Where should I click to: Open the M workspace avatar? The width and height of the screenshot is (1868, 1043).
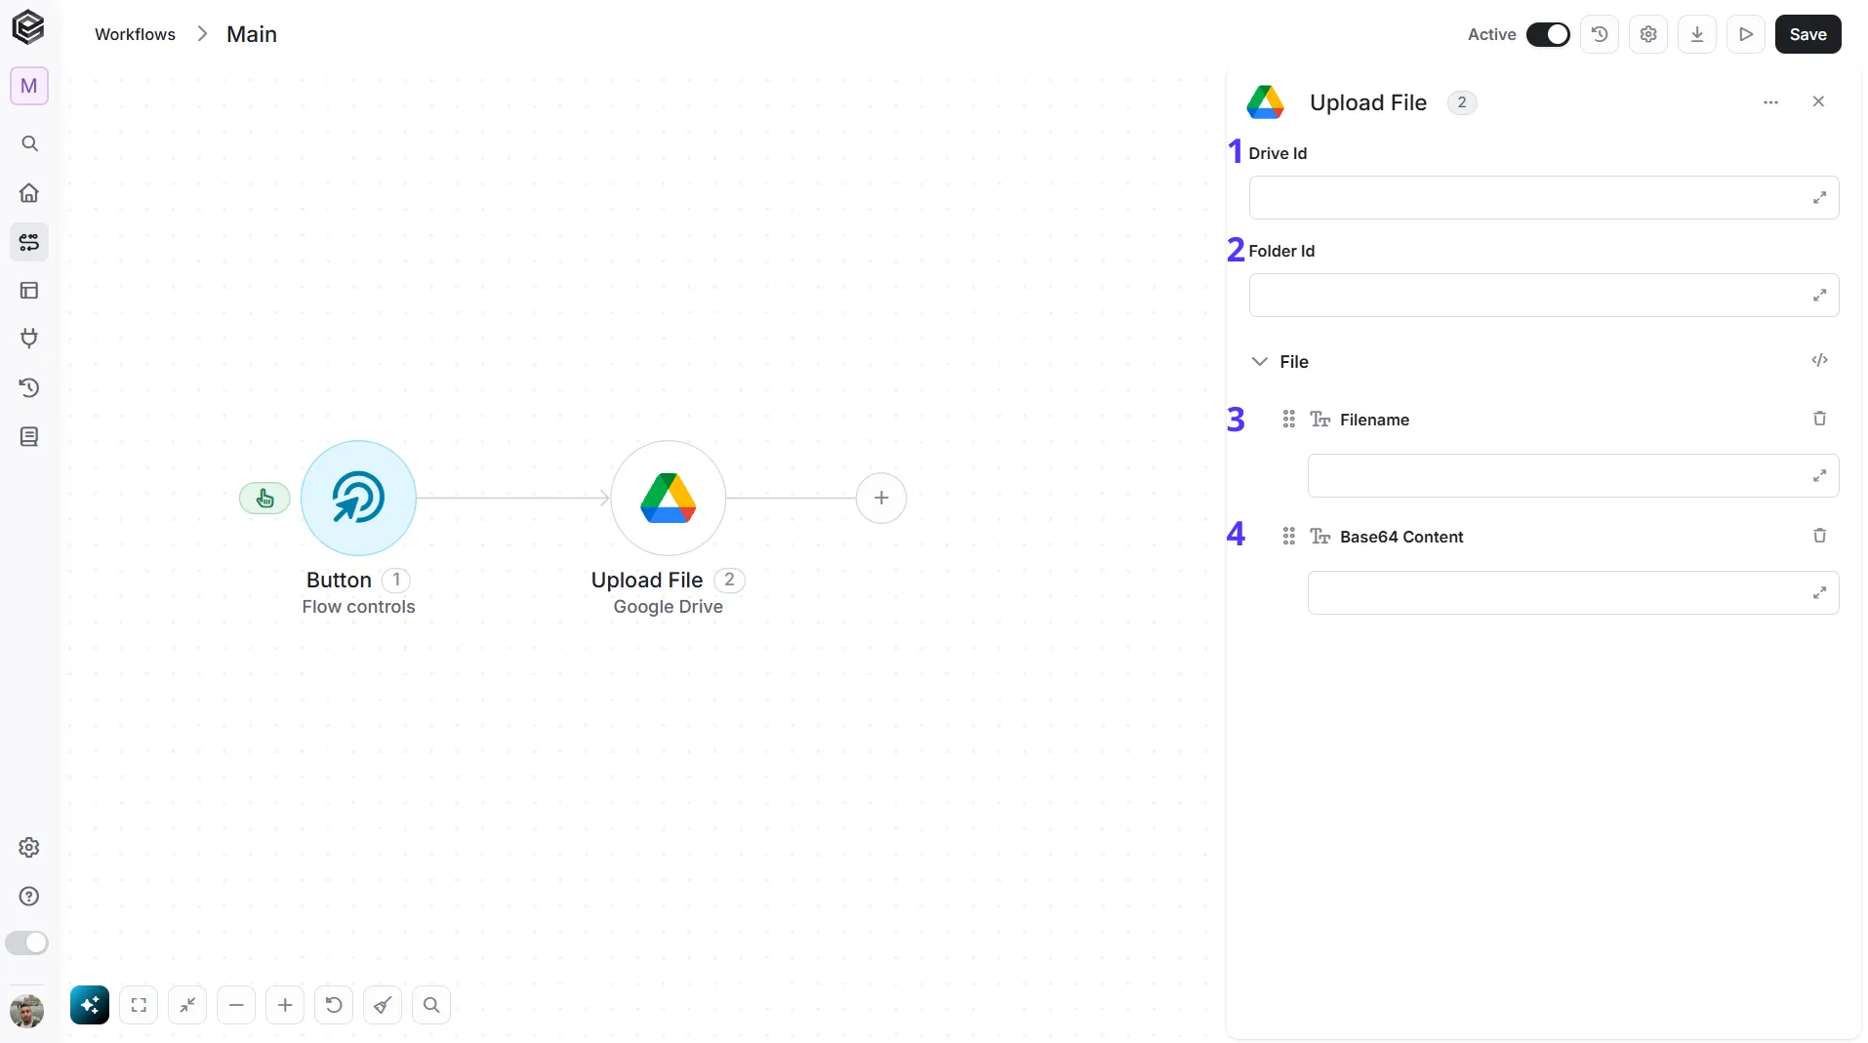(29, 86)
